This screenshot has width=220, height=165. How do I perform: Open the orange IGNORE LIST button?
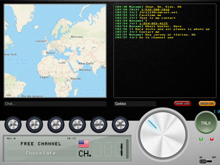pos(207,104)
